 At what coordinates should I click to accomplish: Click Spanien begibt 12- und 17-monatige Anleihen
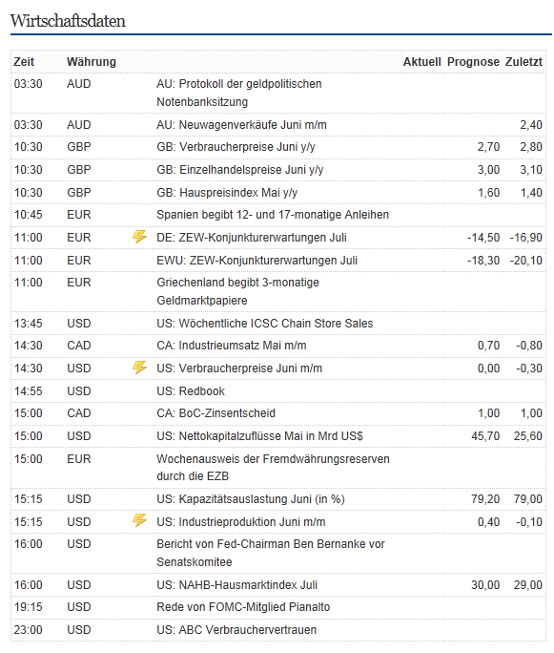(273, 215)
